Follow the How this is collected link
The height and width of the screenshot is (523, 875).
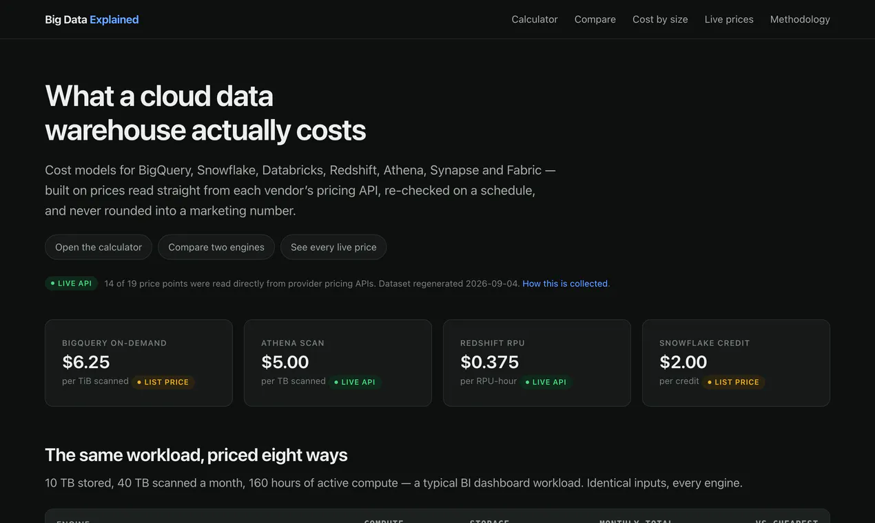[x=565, y=284]
